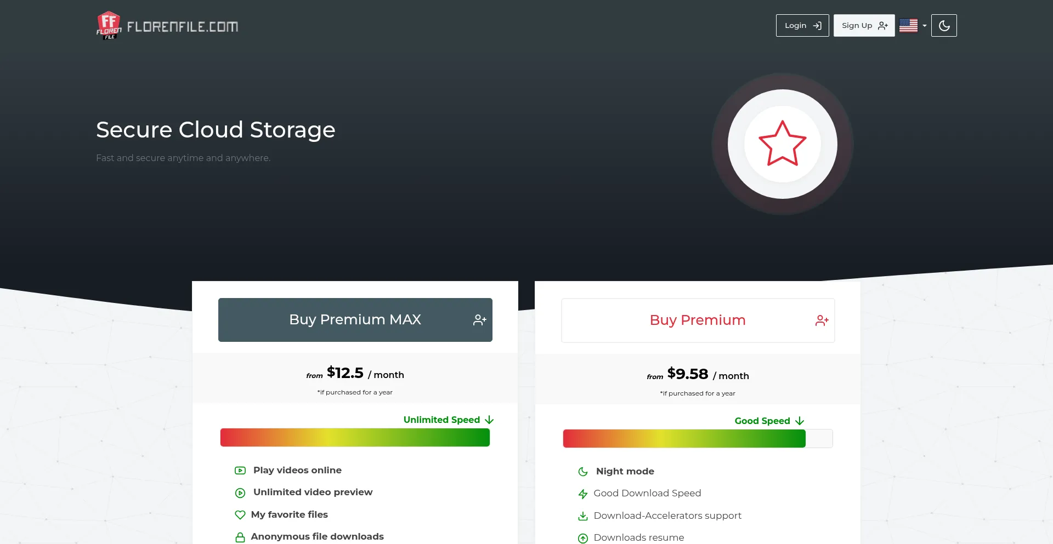Image resolution: width=1053 pixels, height=544 pixels.
Task: Open the language flag dropdown
Action: [x=913, y=26]
